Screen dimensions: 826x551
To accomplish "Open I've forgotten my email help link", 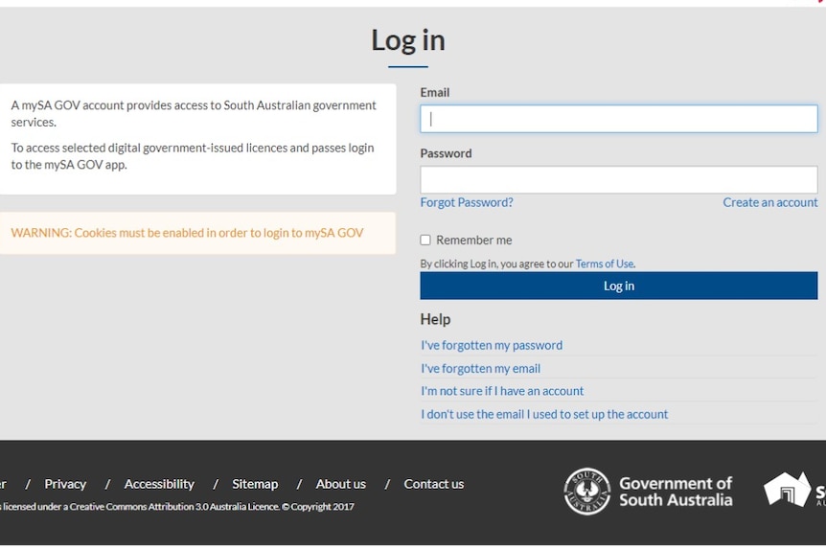I will pyautogui.click(x=480, y=368).
